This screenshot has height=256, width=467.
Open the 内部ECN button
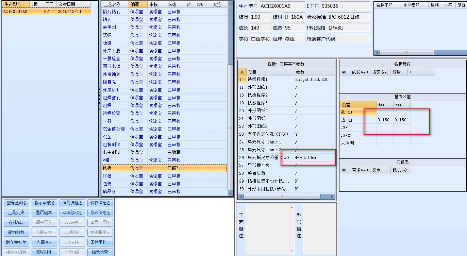coord(45,242)
